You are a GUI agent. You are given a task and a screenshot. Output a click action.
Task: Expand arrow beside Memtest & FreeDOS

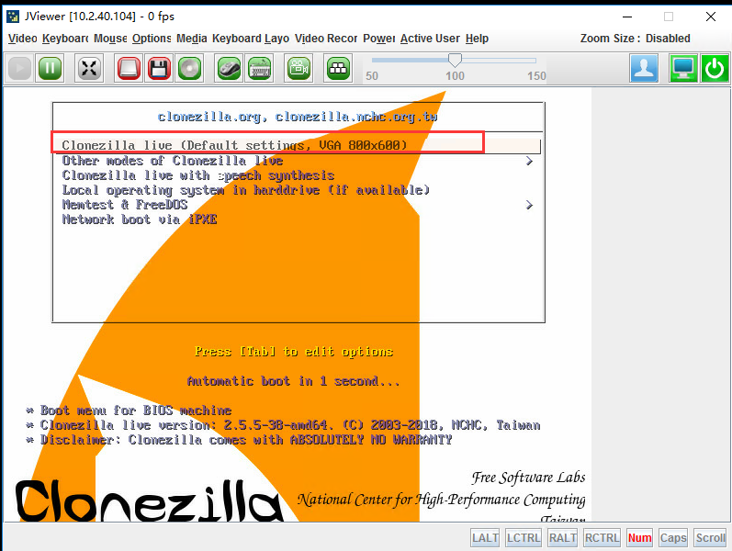(x=529, y=205)
